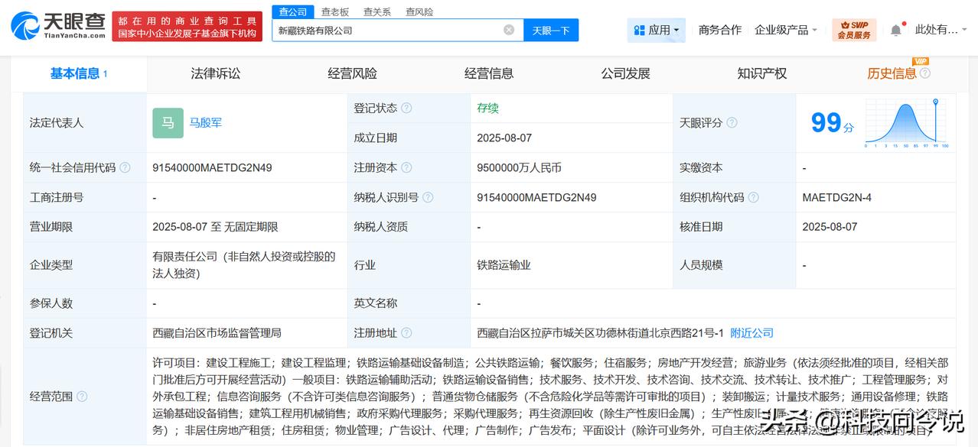The width and height of the screenshot is (978, 447).
Task: Open the 商务合作 link
Action: click(720, 31)
